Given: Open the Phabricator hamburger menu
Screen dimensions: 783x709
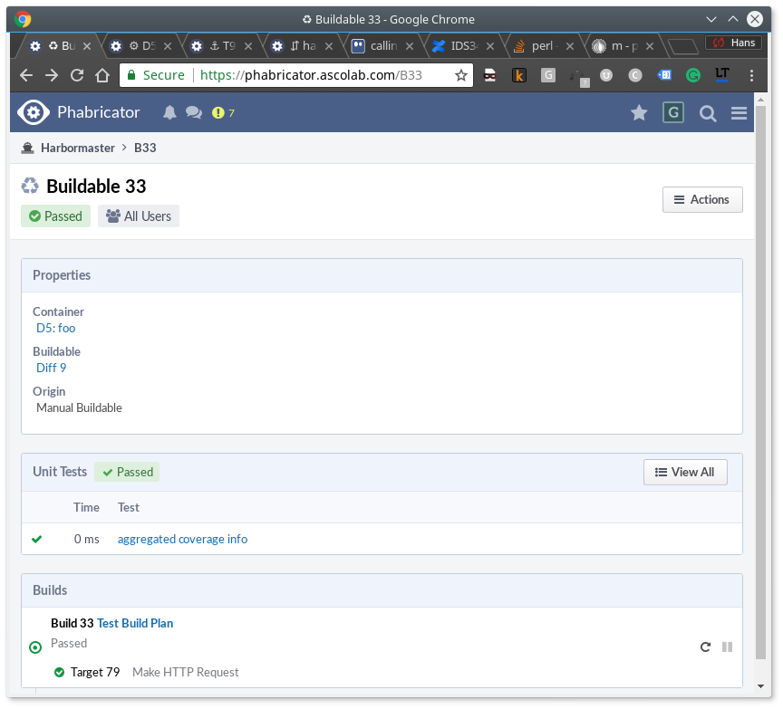Looking at the screenshot, I should pos(739,113).
